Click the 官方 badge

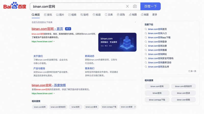[x=68, y=29]
